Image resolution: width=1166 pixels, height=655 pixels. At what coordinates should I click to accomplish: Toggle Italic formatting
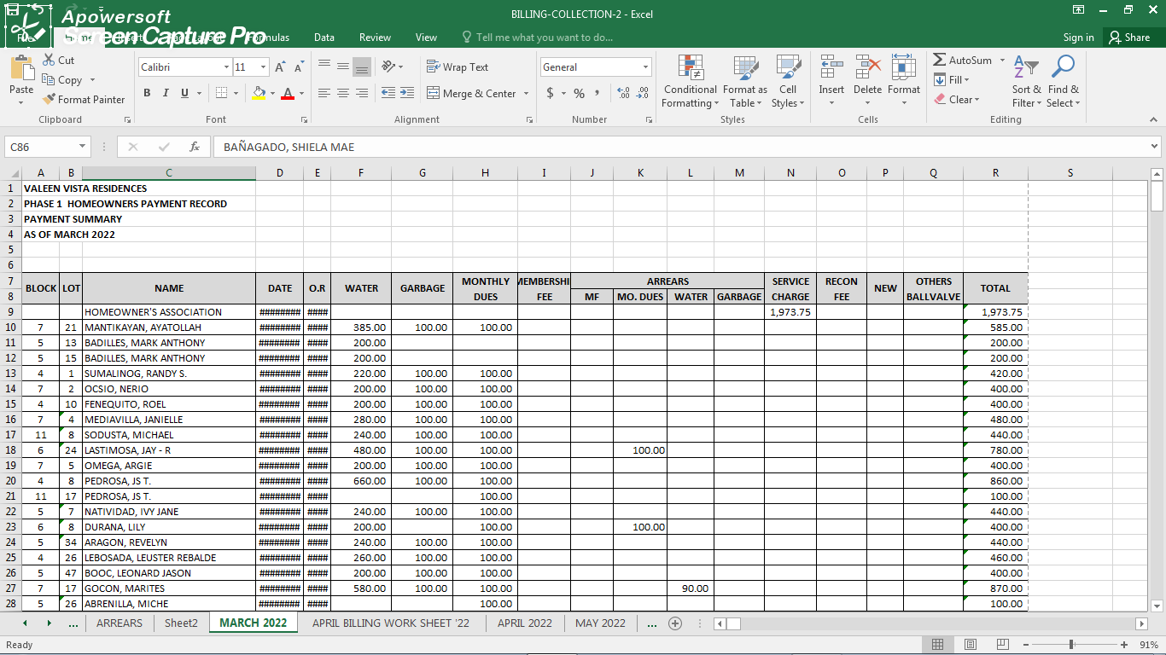click(166, 93)
